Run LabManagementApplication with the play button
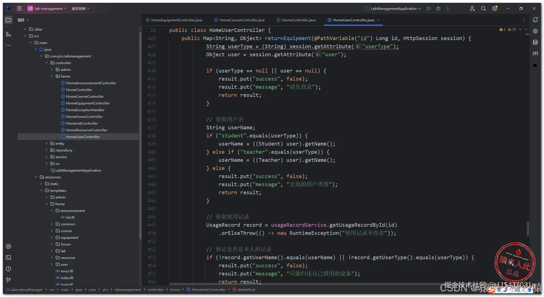This screenshot has height=297, width=544. (429, 8)
